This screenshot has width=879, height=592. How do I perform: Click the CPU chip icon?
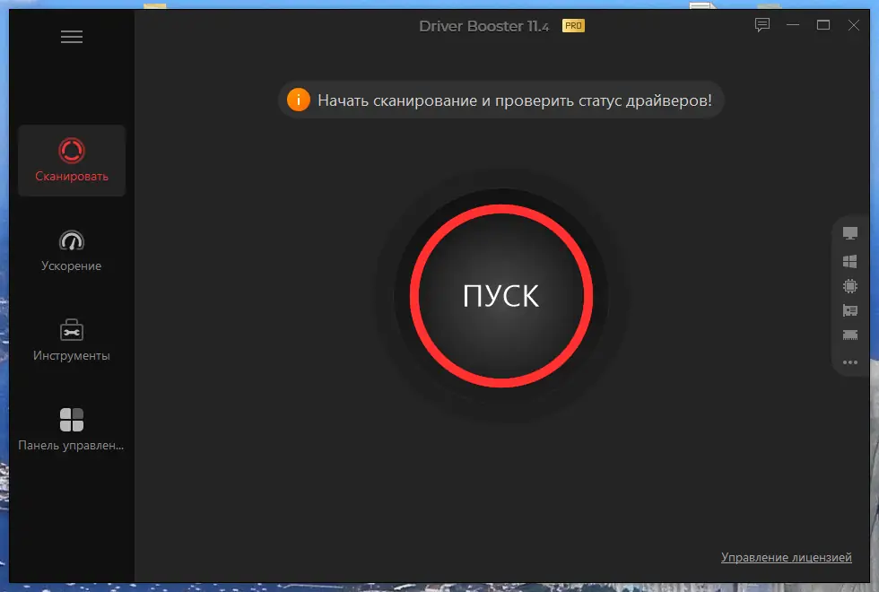coord(849,285)
